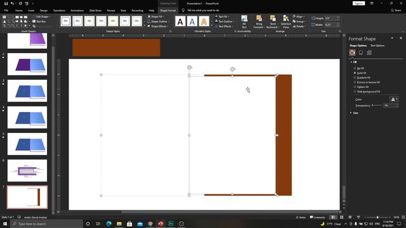Open Microsoft Store from the taskbar
The height and width of the screenshot is (228, 406).
pyautogui.click(x=129, y=224)
